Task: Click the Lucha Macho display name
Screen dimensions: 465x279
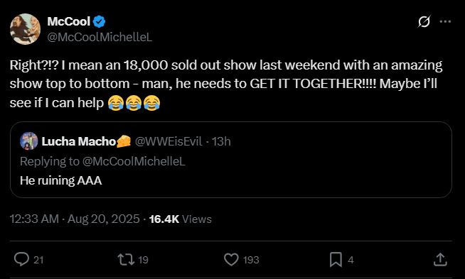Action: 79,141
